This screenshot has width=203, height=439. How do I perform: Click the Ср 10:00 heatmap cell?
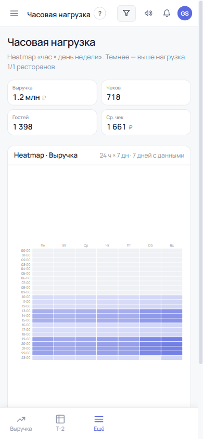click(86, 297)
